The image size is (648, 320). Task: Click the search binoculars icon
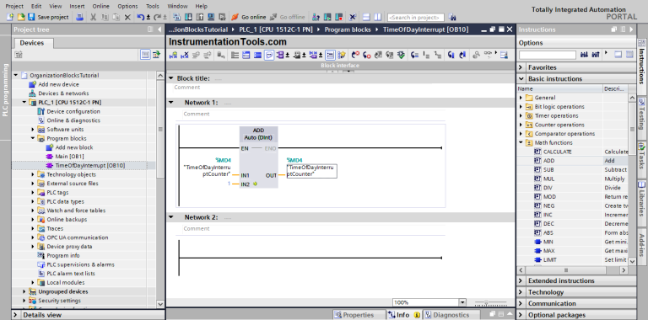(452, 18)
